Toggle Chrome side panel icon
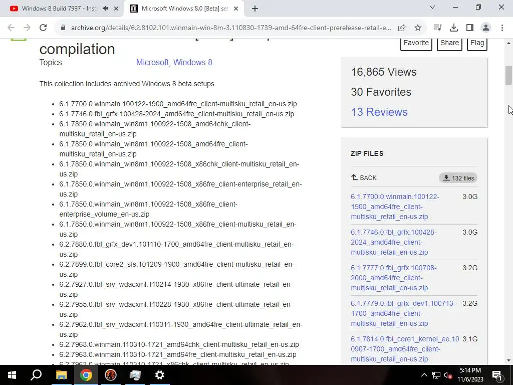The width and height of the screenshot is (513, 385). (x=469, y=28)
